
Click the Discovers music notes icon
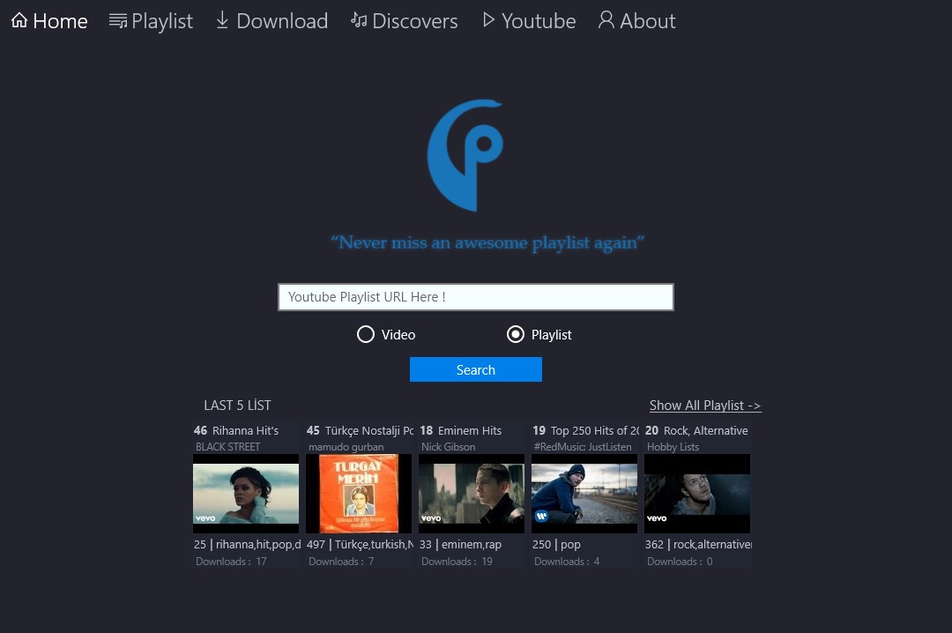[359, 20]
